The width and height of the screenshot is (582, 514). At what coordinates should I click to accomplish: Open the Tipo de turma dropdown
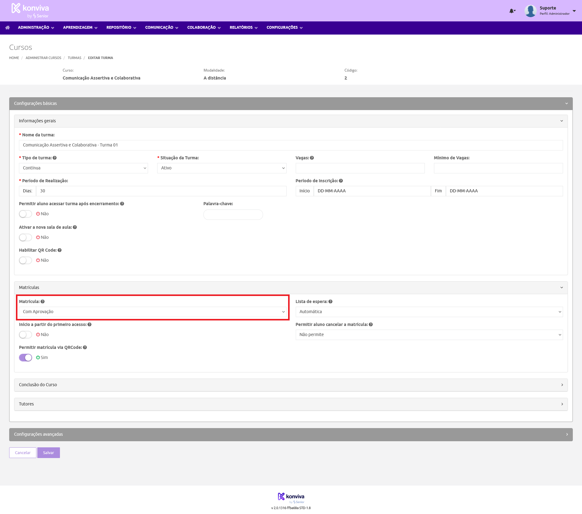click(83, 168)
